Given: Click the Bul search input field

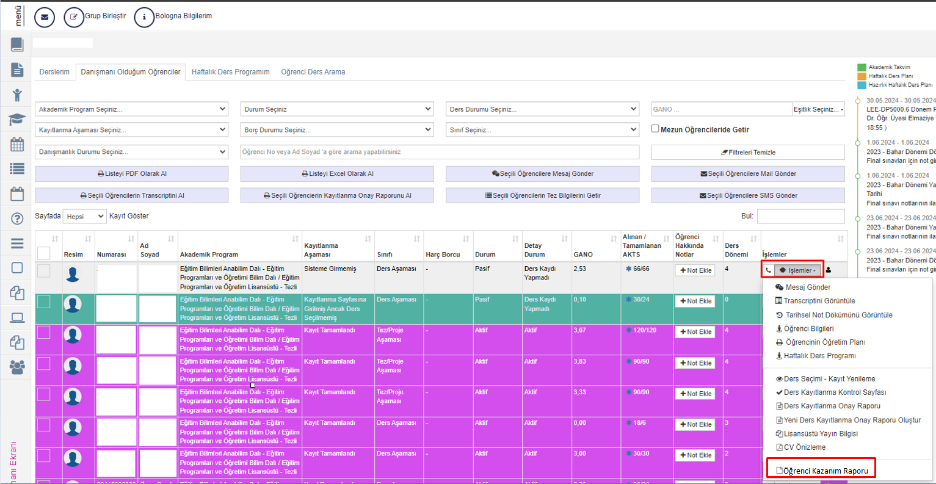Looking at the screenshot, I should coord(800,216).
